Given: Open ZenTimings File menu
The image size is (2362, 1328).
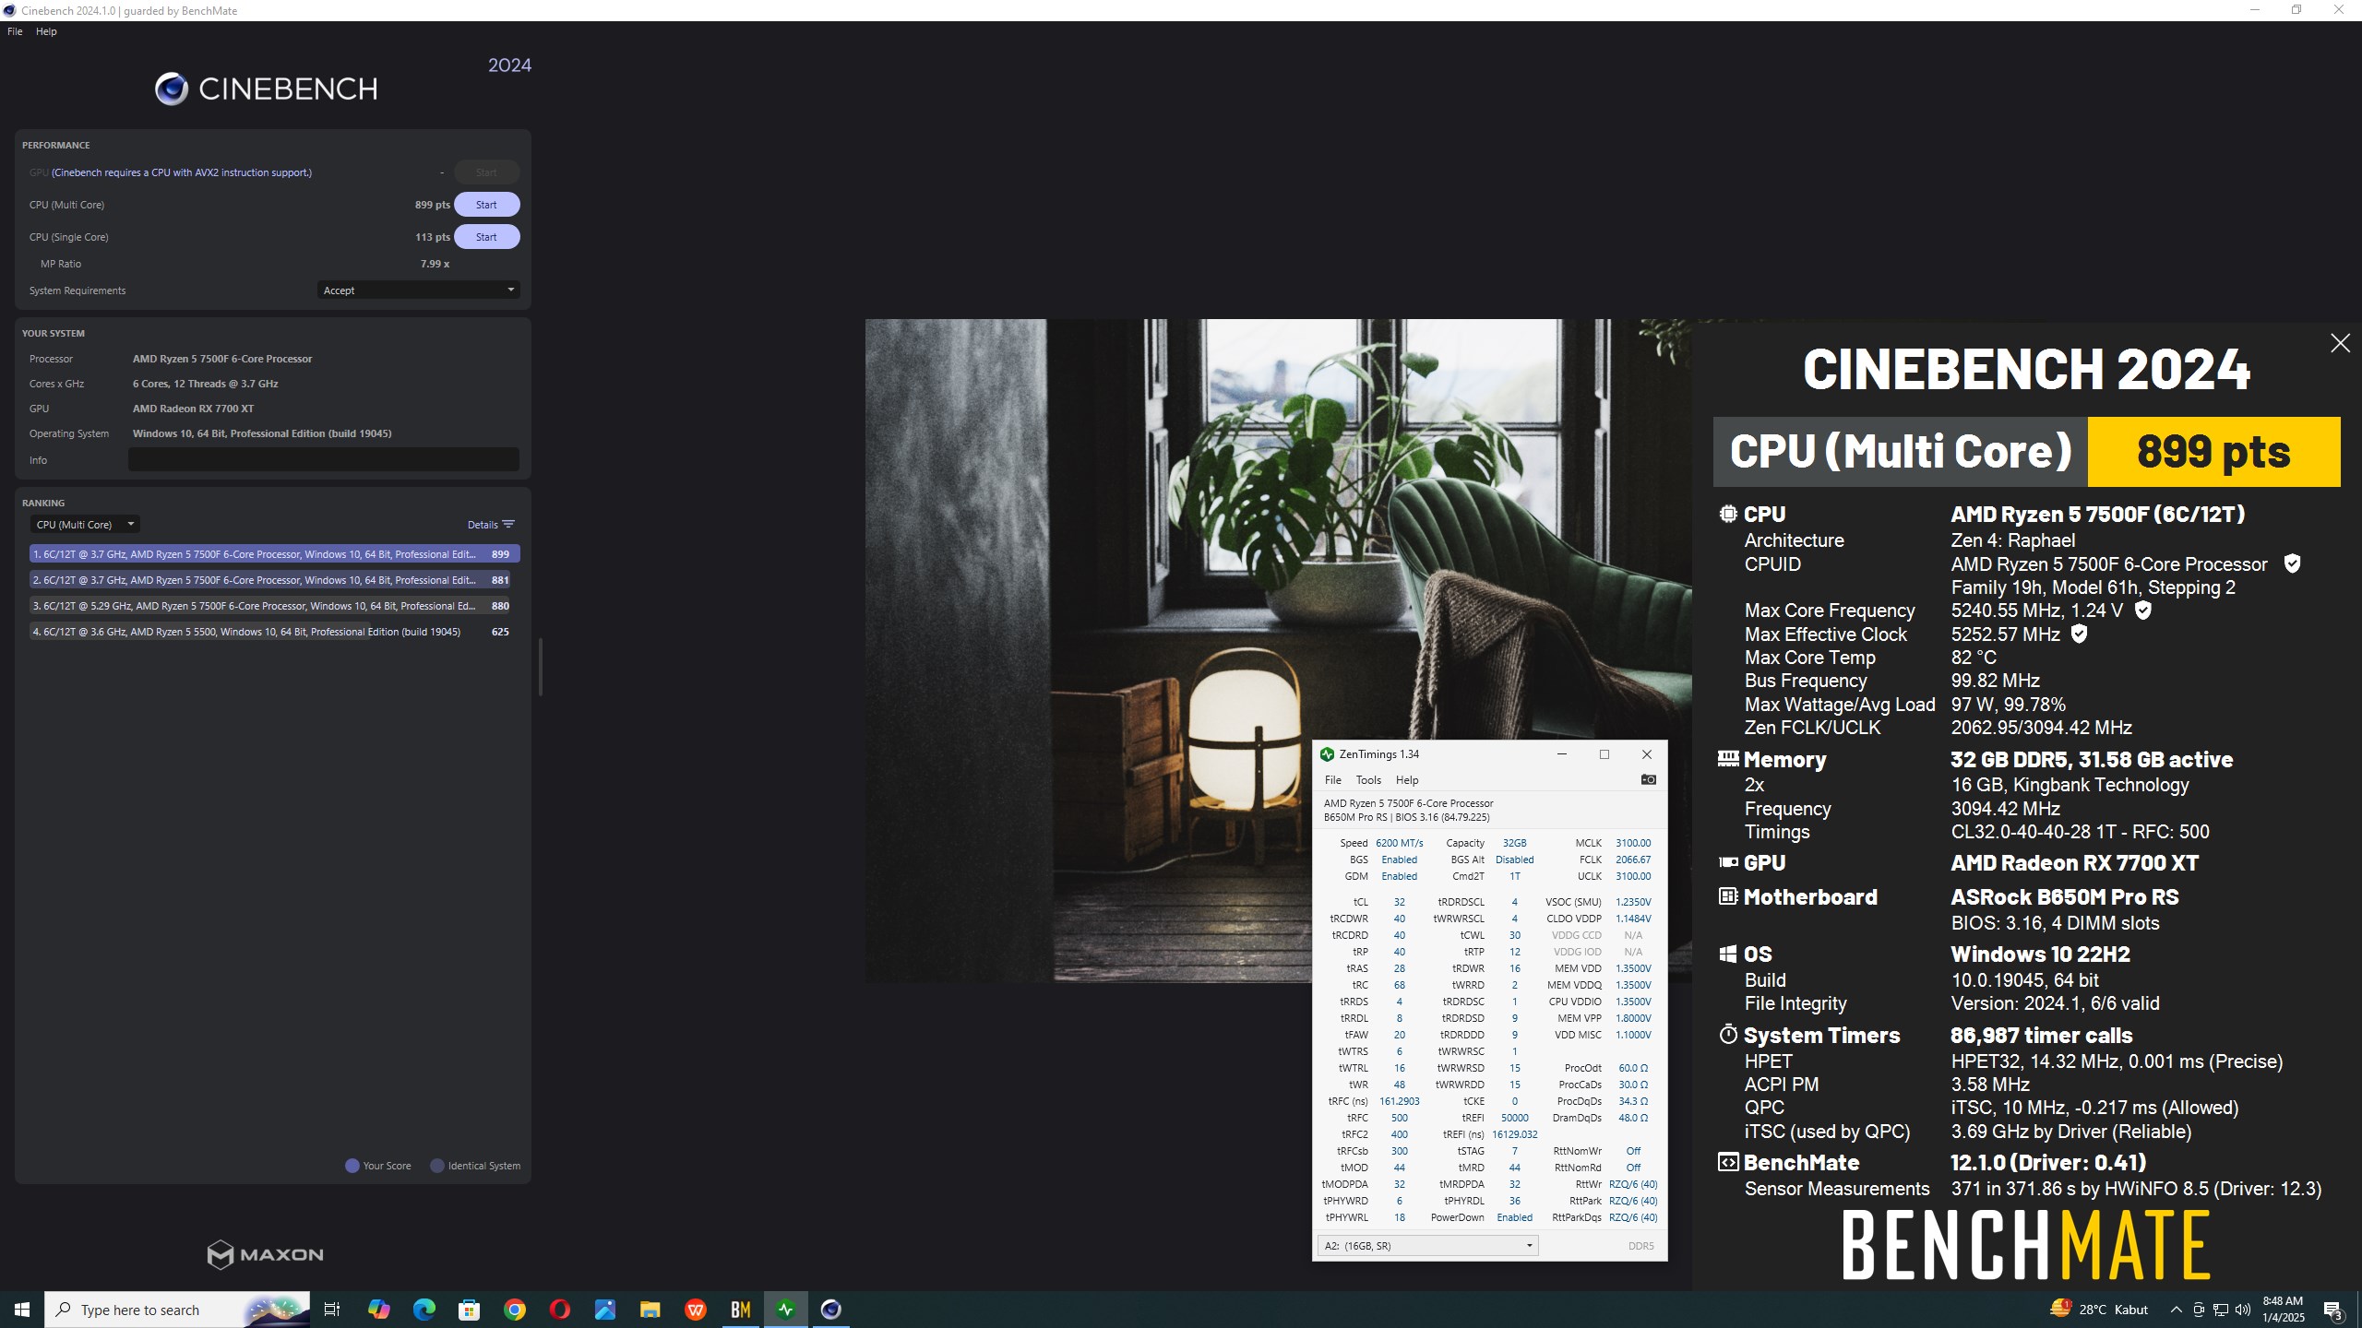Looking at the screenshot, I should click(1333, 780).
